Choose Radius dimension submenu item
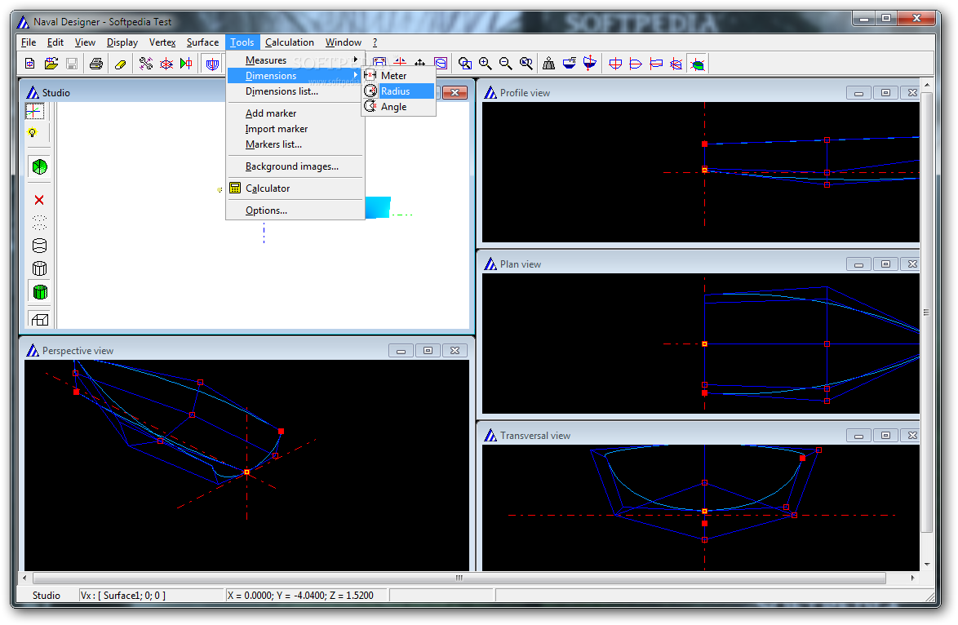This screenshot has width=958, height=625. [399, 91]
